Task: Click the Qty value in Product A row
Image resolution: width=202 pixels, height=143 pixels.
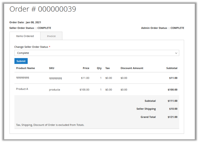Action: tap(101, 90)
